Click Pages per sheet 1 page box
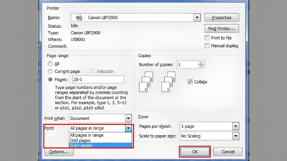 pos(210,126)
